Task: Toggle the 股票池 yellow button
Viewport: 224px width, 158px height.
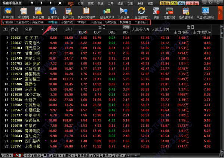Action: click(x=165, y=3)
